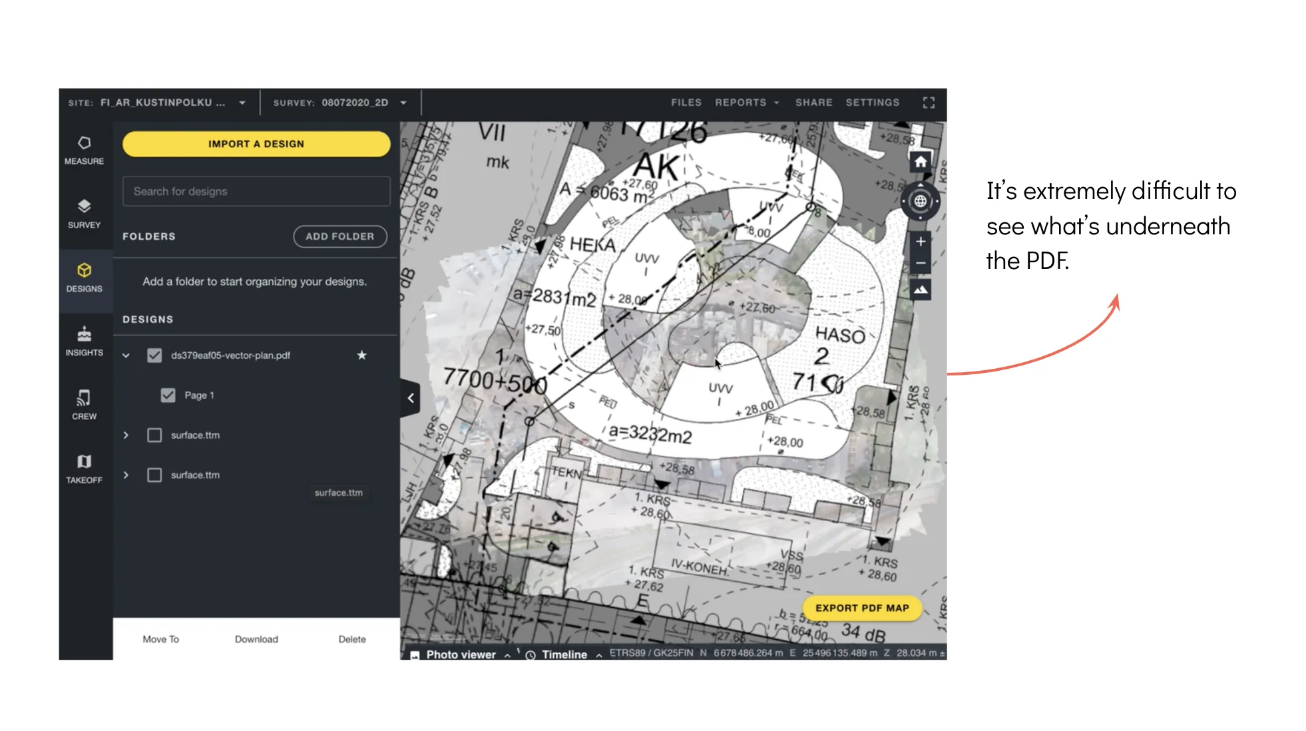Select the ETRS89 / GK25FIN coordinate system label
Screen dimensions: 1306x731
[651, 653]
